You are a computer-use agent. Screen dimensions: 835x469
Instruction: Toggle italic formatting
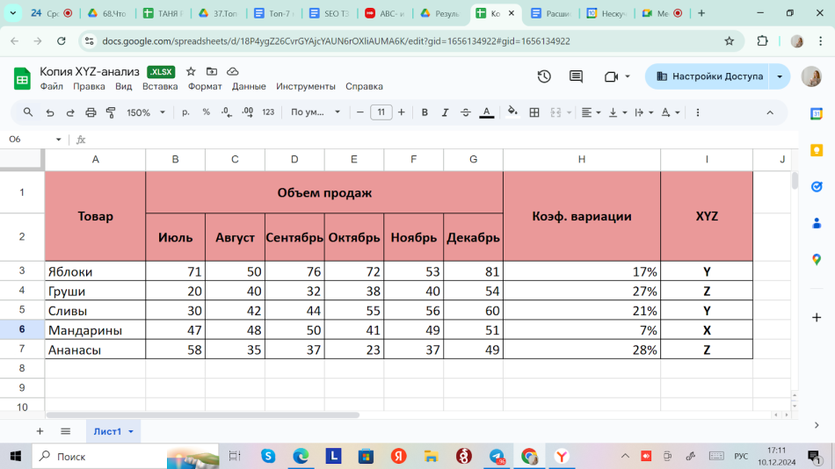pyautogui.click(x=445, y=112)
